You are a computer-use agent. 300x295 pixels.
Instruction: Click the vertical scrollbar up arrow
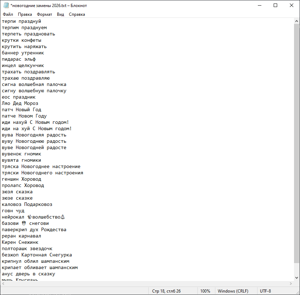(296, 21)
